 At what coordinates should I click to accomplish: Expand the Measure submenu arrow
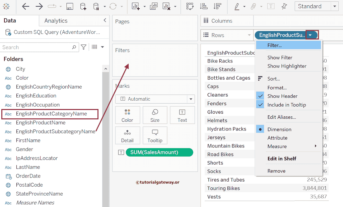[x=316, y=146]
